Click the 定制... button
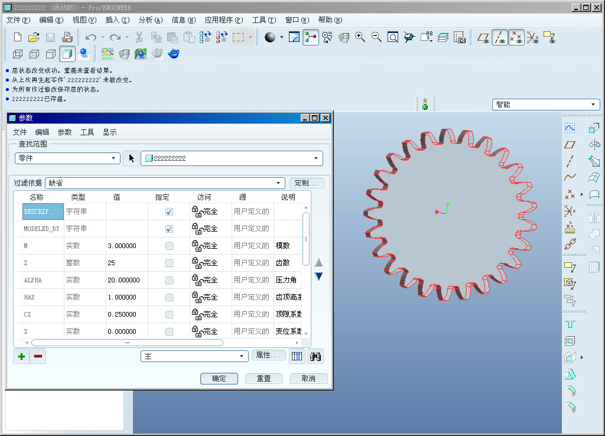The width and height of the screenshot is (605, 436). [307, 183]
